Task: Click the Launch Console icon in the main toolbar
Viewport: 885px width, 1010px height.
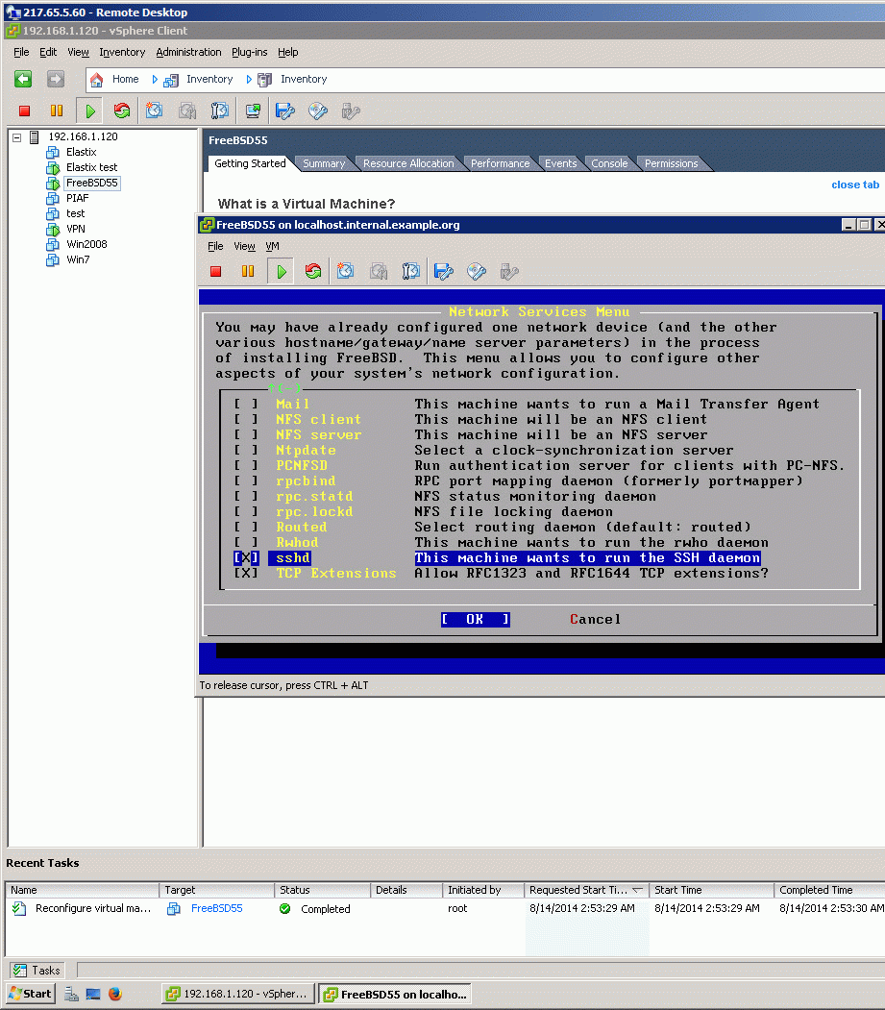Action: 253,111
